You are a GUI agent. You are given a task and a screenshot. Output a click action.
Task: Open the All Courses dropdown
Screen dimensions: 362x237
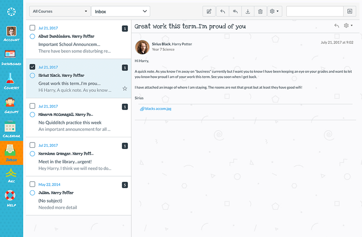tap(59, 11)
